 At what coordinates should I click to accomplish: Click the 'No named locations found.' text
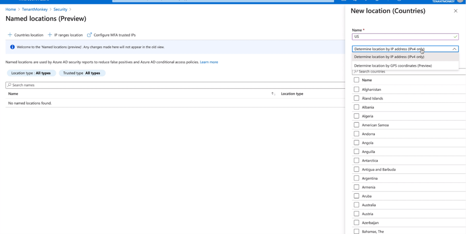(30, 103)
